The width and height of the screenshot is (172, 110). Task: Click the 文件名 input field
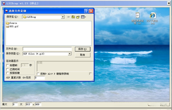click(x=47, y=49)
